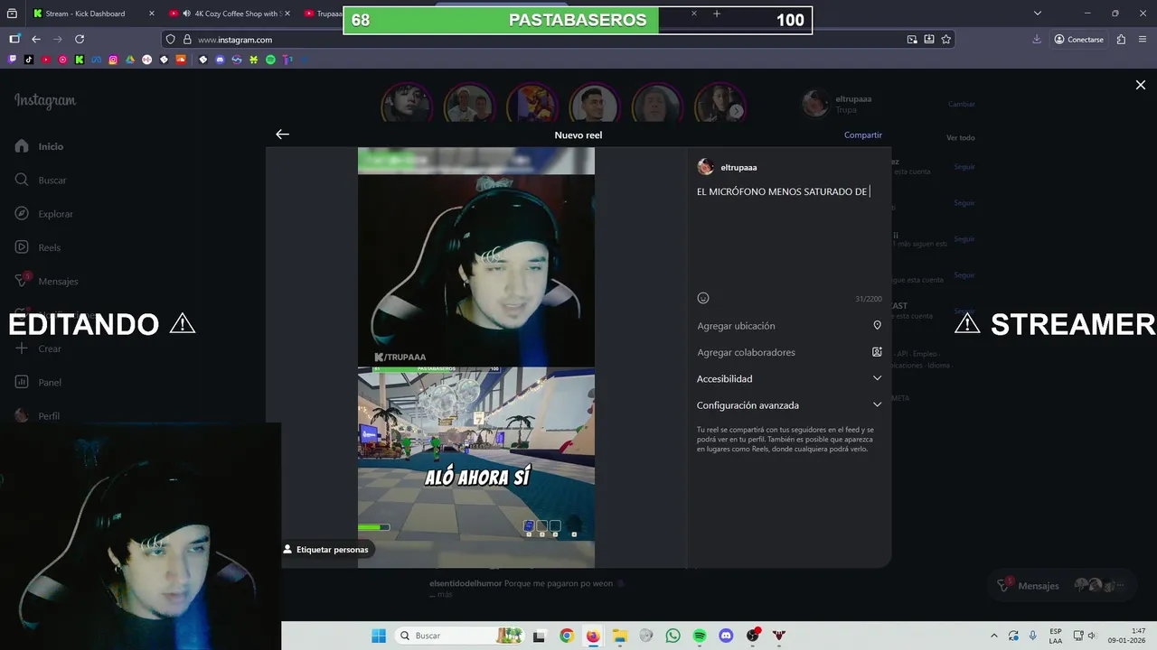Click the Instagram logo

point(45,101)
